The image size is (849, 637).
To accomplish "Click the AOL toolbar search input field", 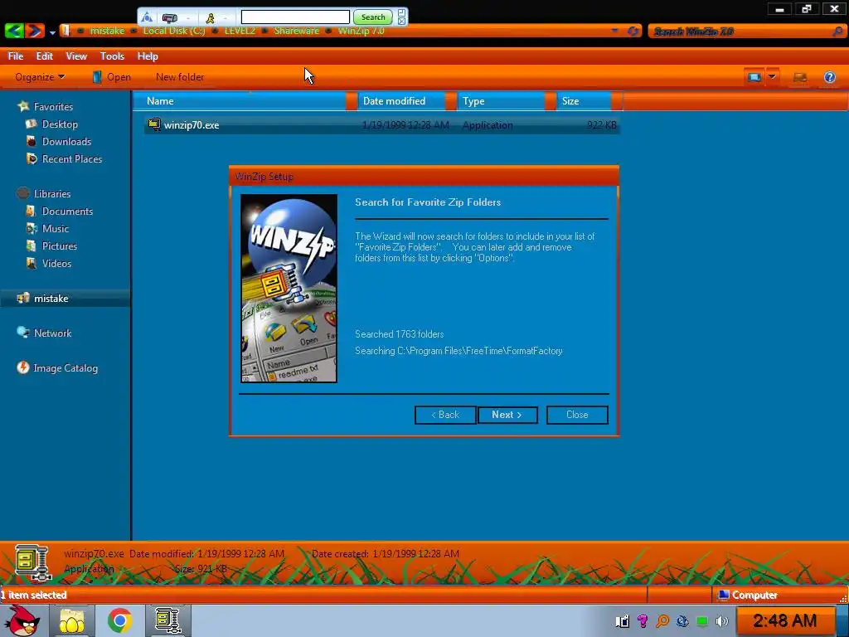I will tap(295, 17).
